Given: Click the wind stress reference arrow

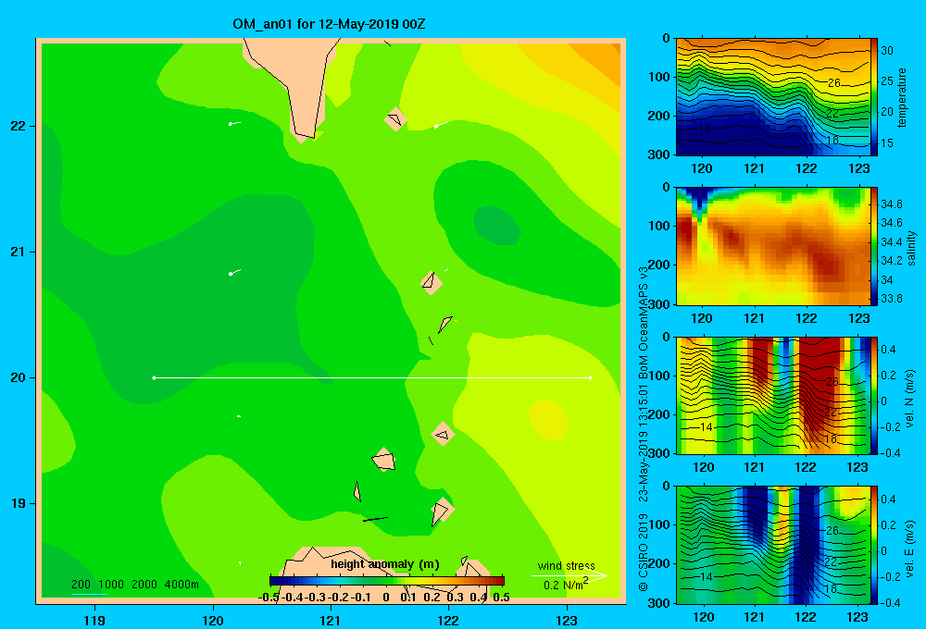Looking at the screenshot, I should (569, 576).
